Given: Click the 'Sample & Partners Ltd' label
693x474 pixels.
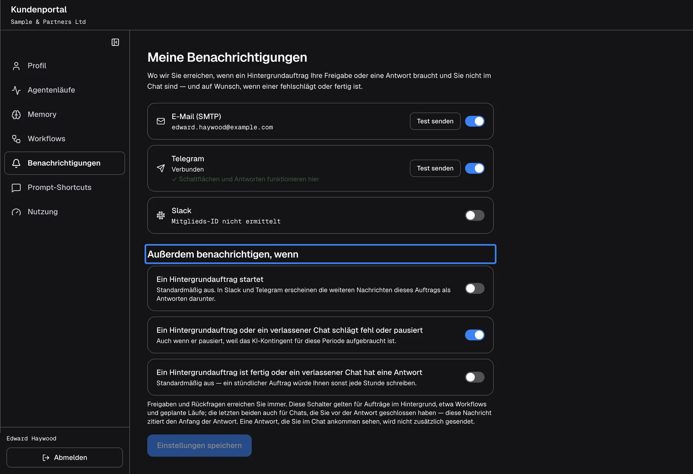Looking at the screenshot, I should point(48,22).
